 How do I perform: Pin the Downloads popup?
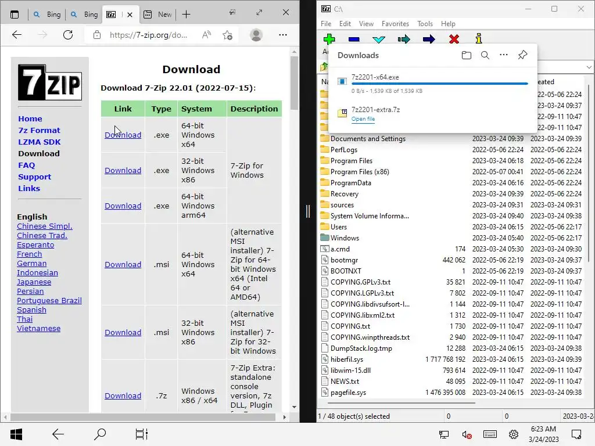[x=522, y=55]
